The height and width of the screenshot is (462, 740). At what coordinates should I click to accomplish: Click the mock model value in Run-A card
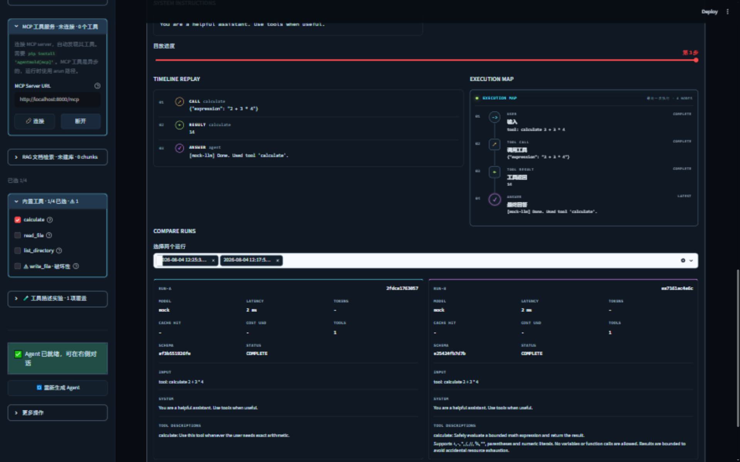[164, 310]
